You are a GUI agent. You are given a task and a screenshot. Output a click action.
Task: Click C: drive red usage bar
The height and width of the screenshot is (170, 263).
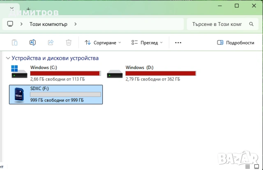pos(66,74)
